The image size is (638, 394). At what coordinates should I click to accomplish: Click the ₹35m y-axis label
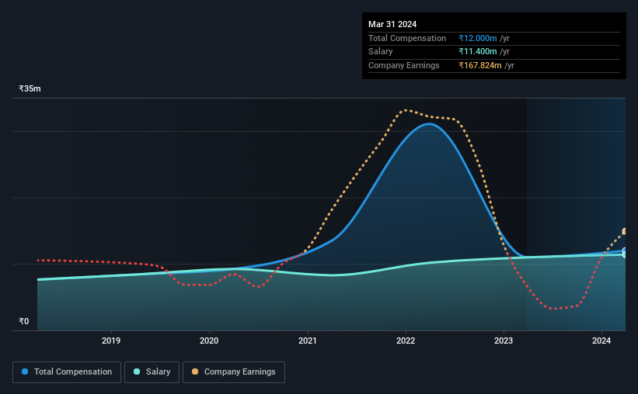30,88
